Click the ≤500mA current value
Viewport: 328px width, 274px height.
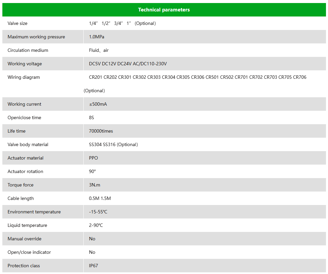pos(98,104)
